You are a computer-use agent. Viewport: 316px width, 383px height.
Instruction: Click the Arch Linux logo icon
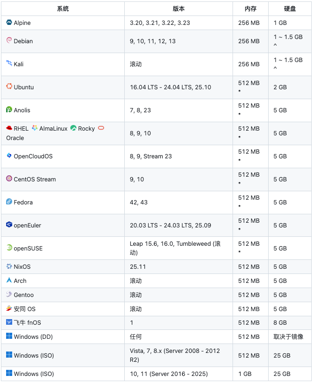point(9,281)
